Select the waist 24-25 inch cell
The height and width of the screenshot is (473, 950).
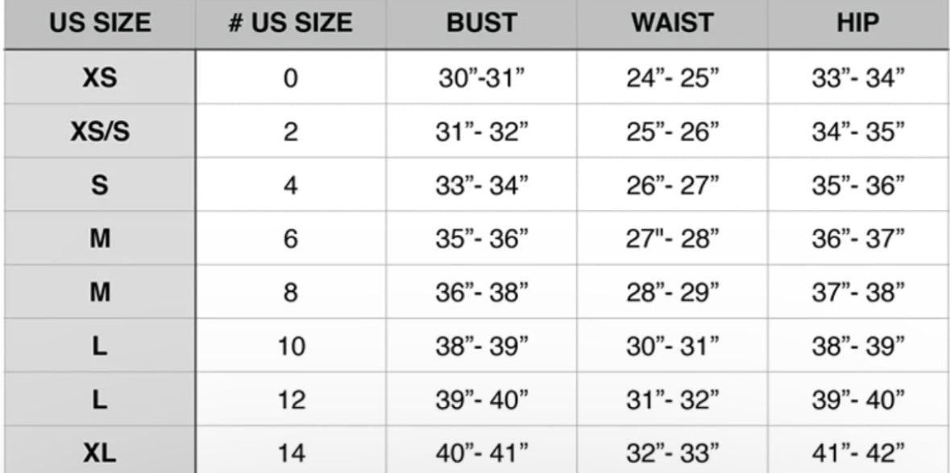[671, 79]
